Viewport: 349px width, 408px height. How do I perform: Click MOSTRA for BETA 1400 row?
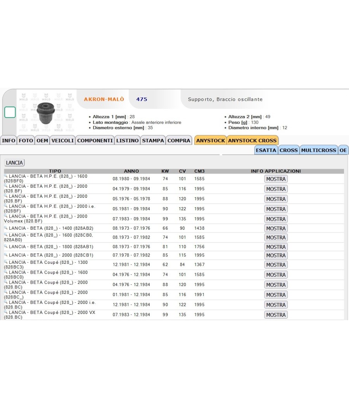[x=276, y=228]
